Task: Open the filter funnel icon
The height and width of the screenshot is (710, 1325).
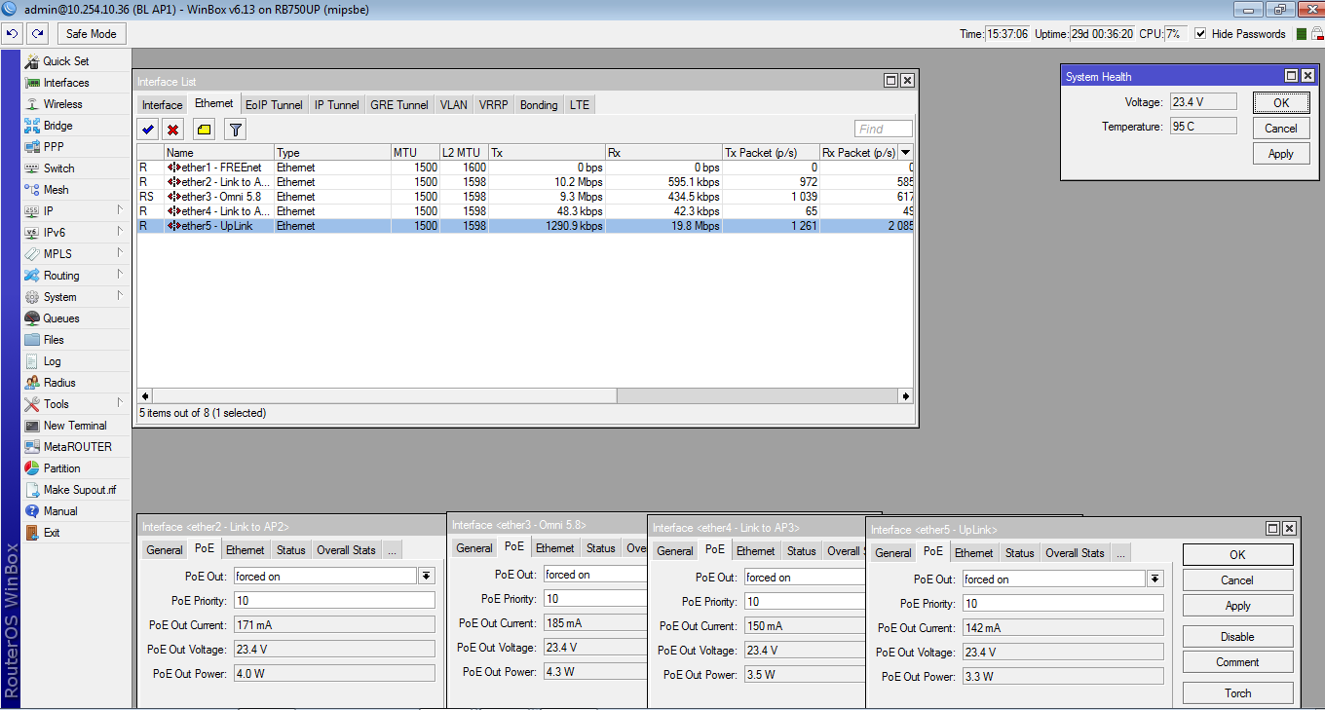Action: coord(235,130)
